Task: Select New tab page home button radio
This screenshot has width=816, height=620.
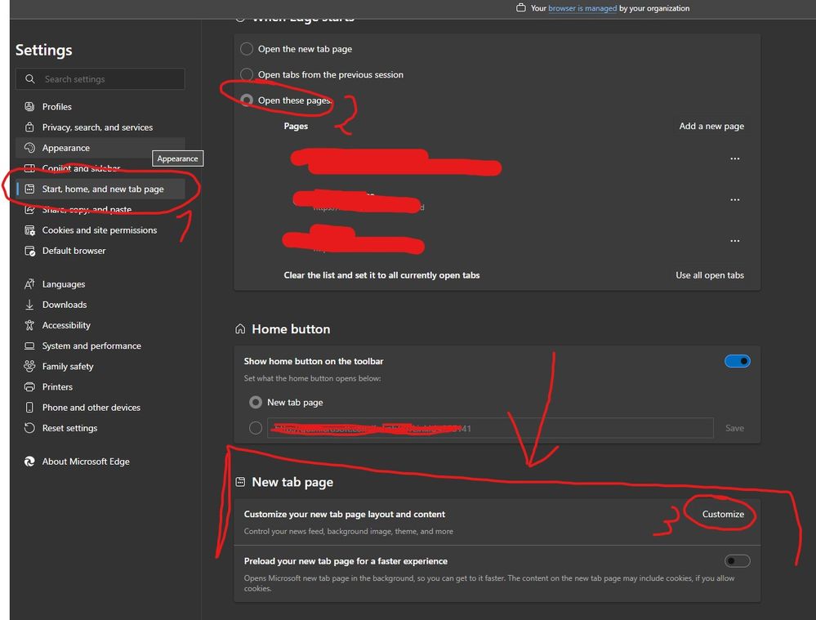Action: coord(256,403)
